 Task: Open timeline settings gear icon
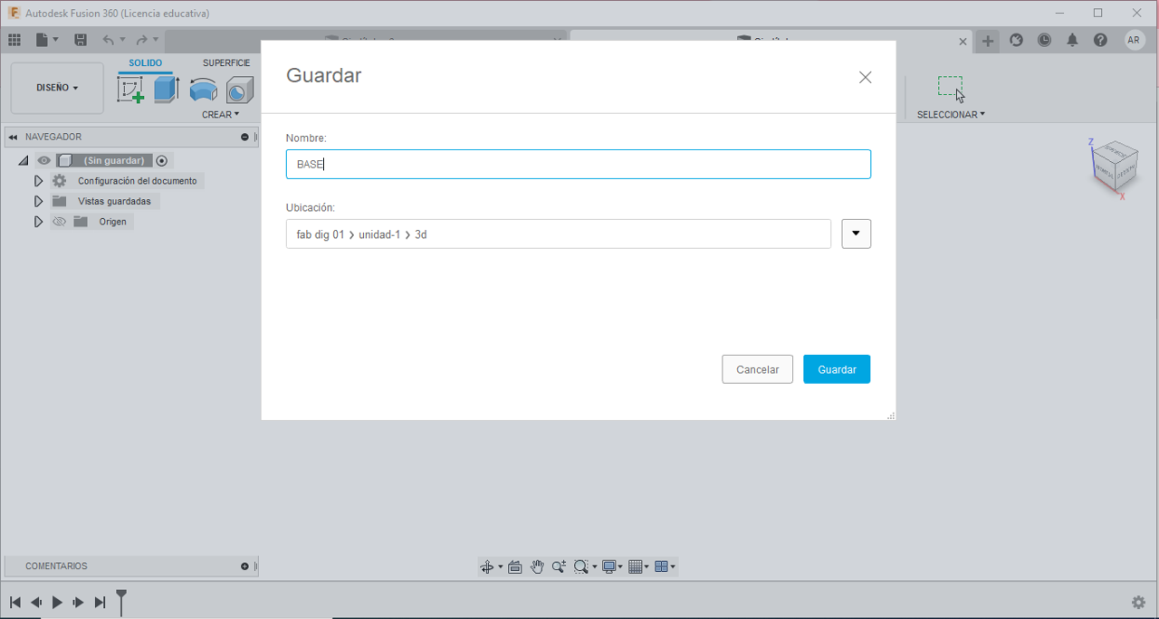click(1138, 602)
